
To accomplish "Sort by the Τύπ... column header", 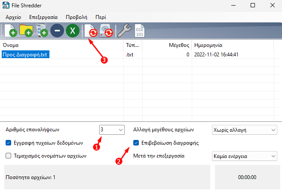I will 133,45.
